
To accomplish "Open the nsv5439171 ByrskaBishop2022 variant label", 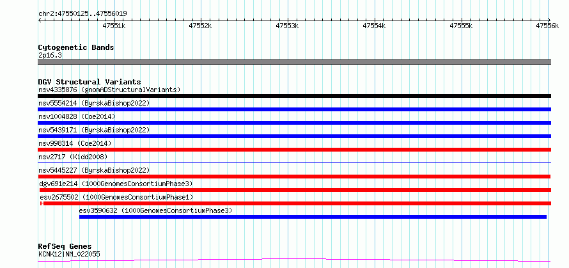I will point(93,130).
